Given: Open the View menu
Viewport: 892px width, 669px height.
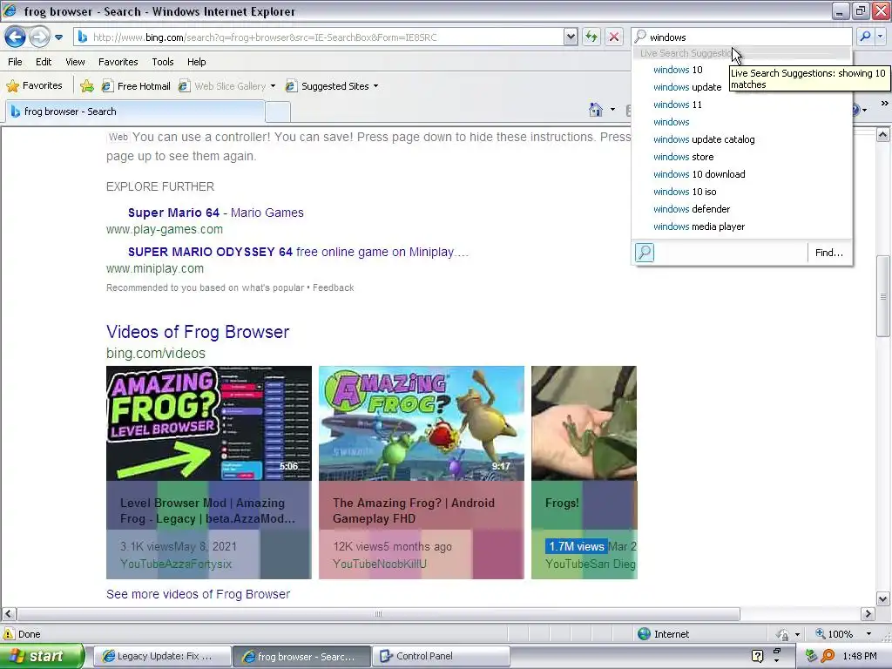Looking at the screenshot, I should point(75,62).
